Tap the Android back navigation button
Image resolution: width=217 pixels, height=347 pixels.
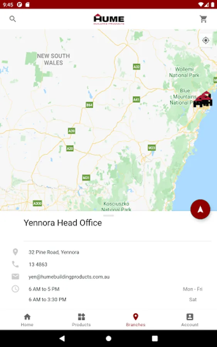tap(62, 338)
